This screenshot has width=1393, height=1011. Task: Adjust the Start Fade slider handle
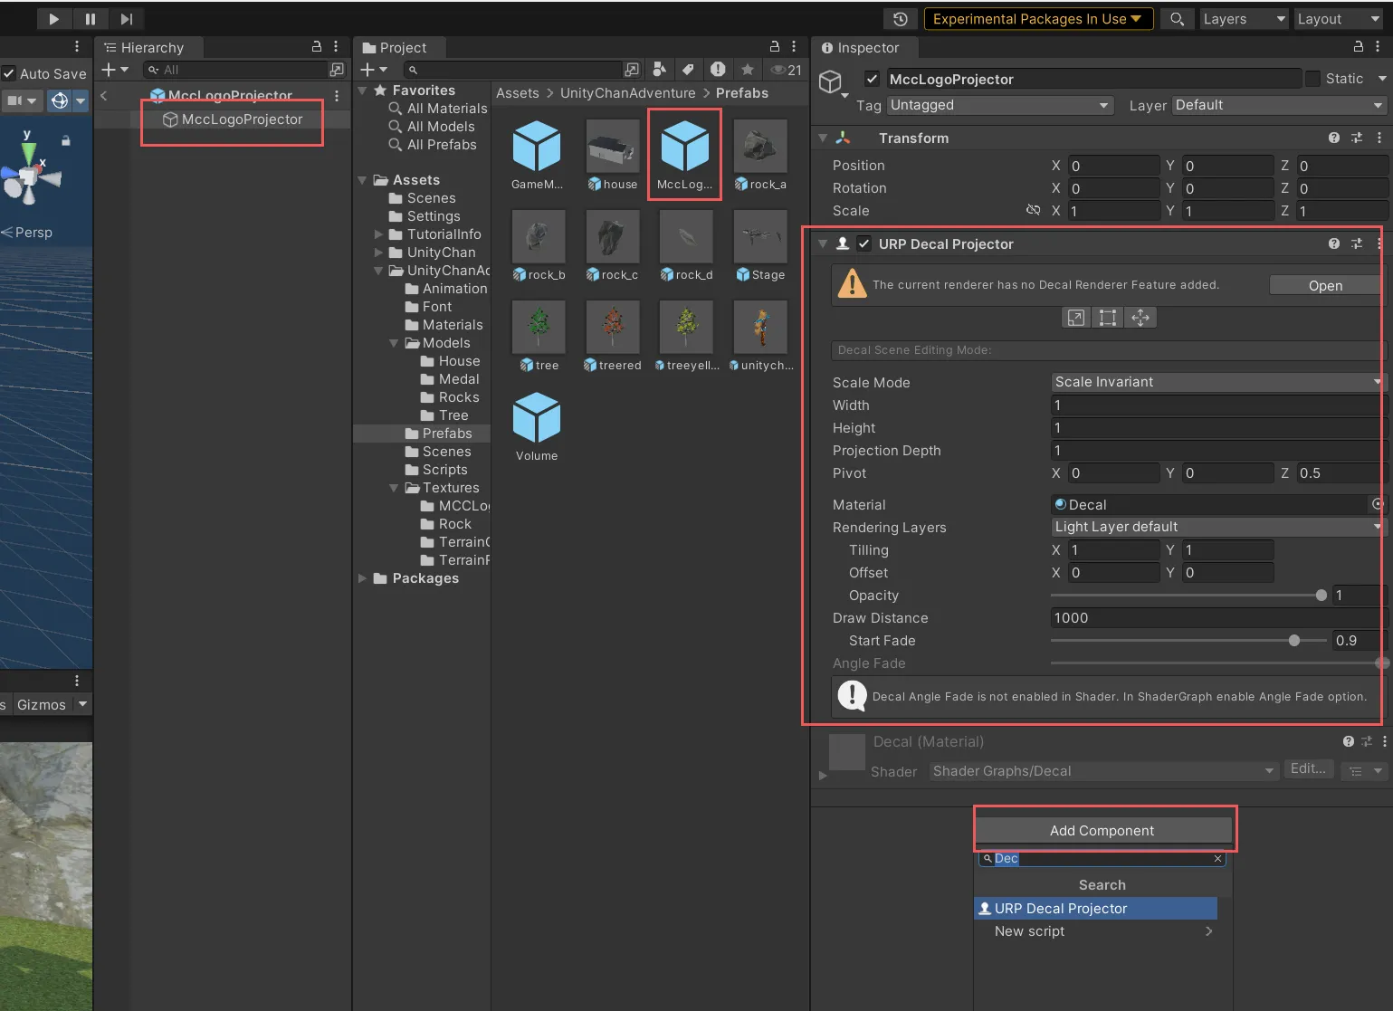point(1294,641)
